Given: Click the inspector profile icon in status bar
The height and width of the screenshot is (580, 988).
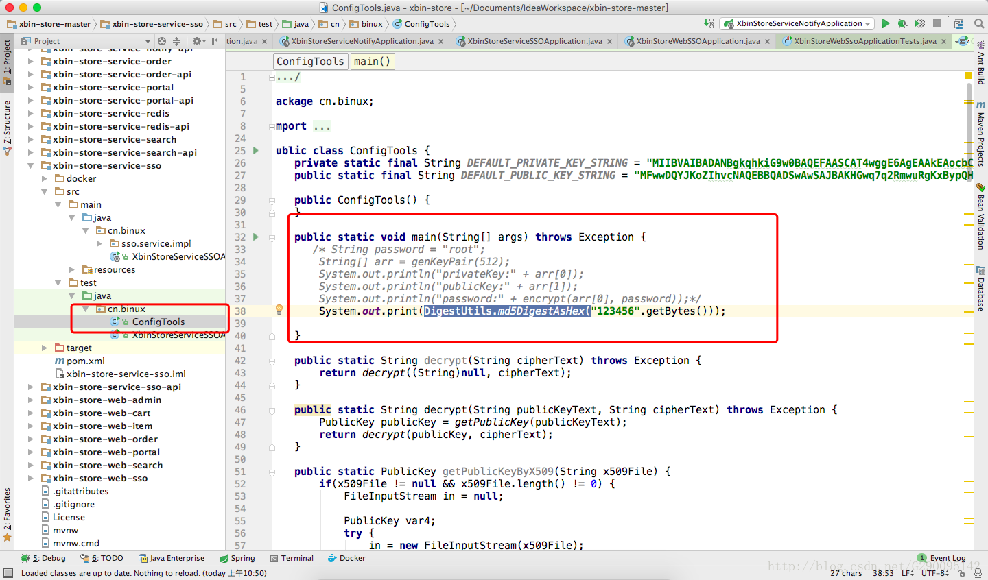Looking at the screenshot, I should click(977, 573).
